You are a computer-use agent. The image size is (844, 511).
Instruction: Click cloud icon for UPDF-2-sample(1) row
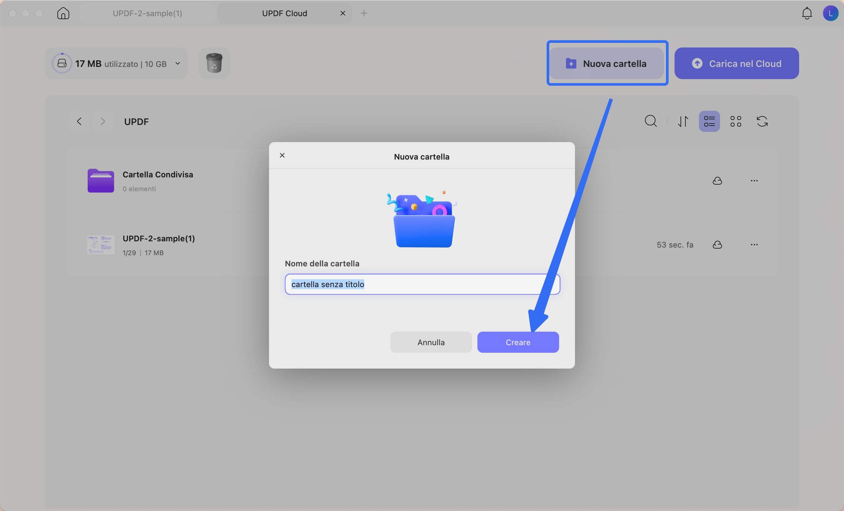(x=717, y=245)
